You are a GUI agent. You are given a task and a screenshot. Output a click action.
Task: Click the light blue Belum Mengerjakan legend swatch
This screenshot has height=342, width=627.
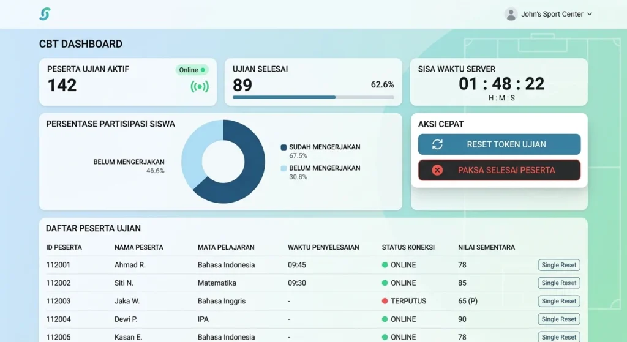click(283, 168)
